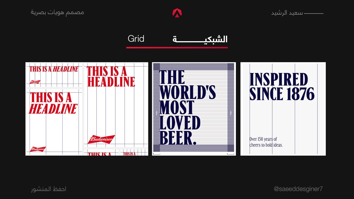The height and width of the screenshot is (199, 354).
Task: Click the left margin marker on the beer poster
Action: [x=157, y=112]
